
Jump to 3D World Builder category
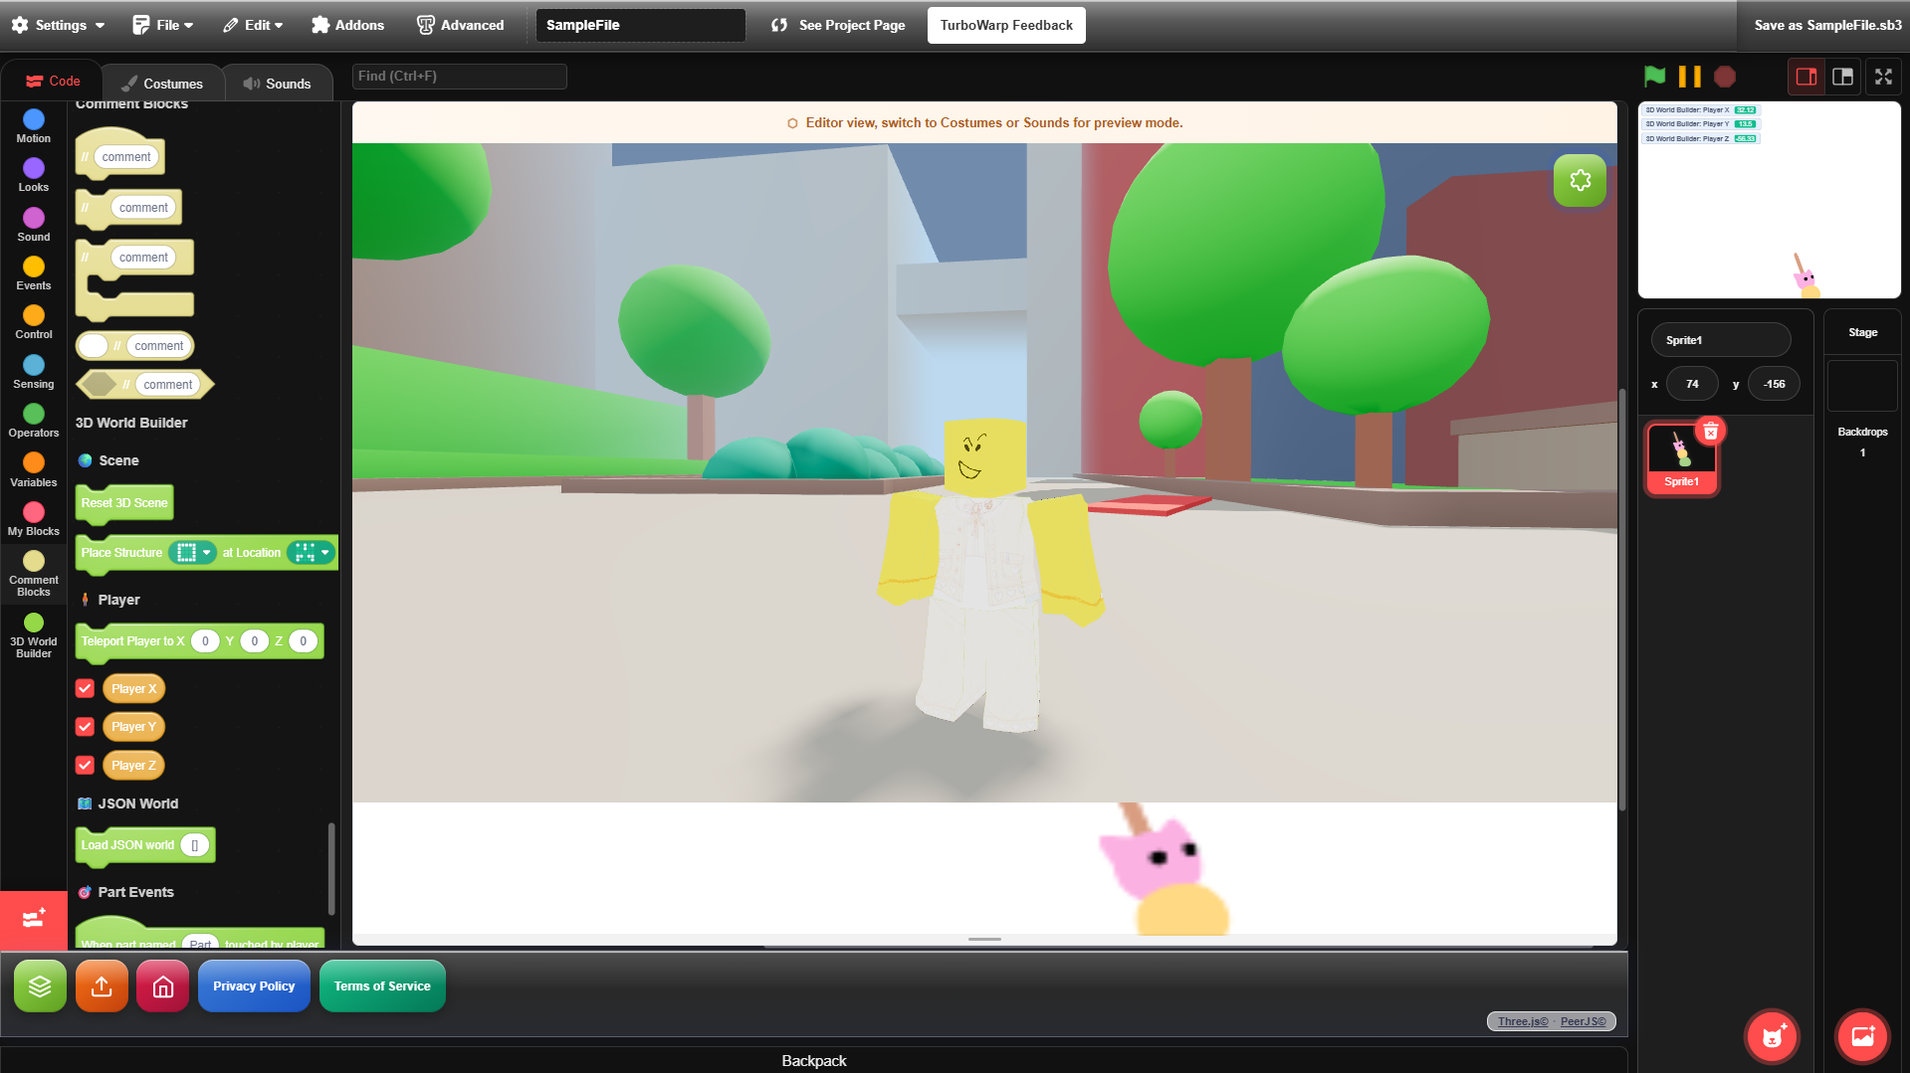click(34, 636)
